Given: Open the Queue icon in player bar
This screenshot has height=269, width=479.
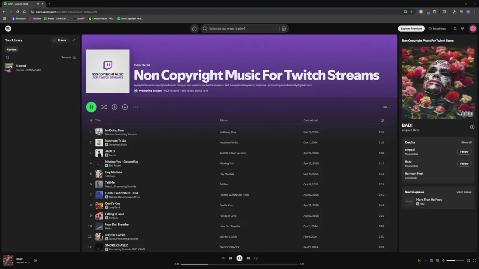Looking at the screenshot, I should pos(431,260).
